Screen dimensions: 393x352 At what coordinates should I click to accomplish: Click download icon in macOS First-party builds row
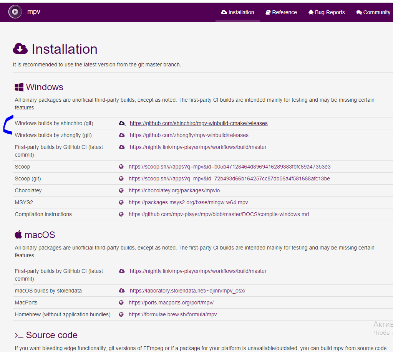pos(122,271)
